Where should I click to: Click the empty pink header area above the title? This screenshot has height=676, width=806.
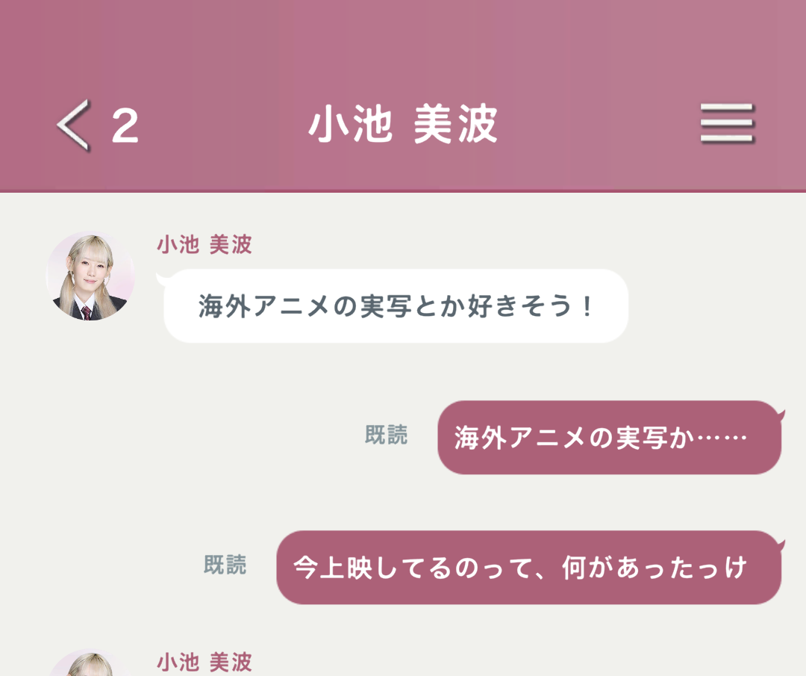(403, 46)
